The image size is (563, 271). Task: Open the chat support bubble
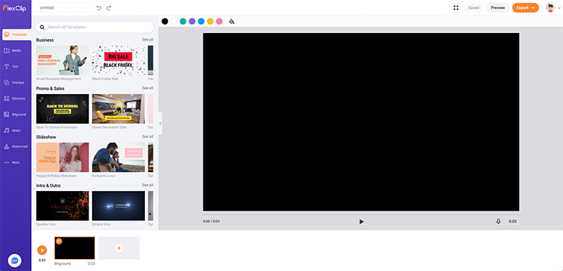tap(15, 260)
